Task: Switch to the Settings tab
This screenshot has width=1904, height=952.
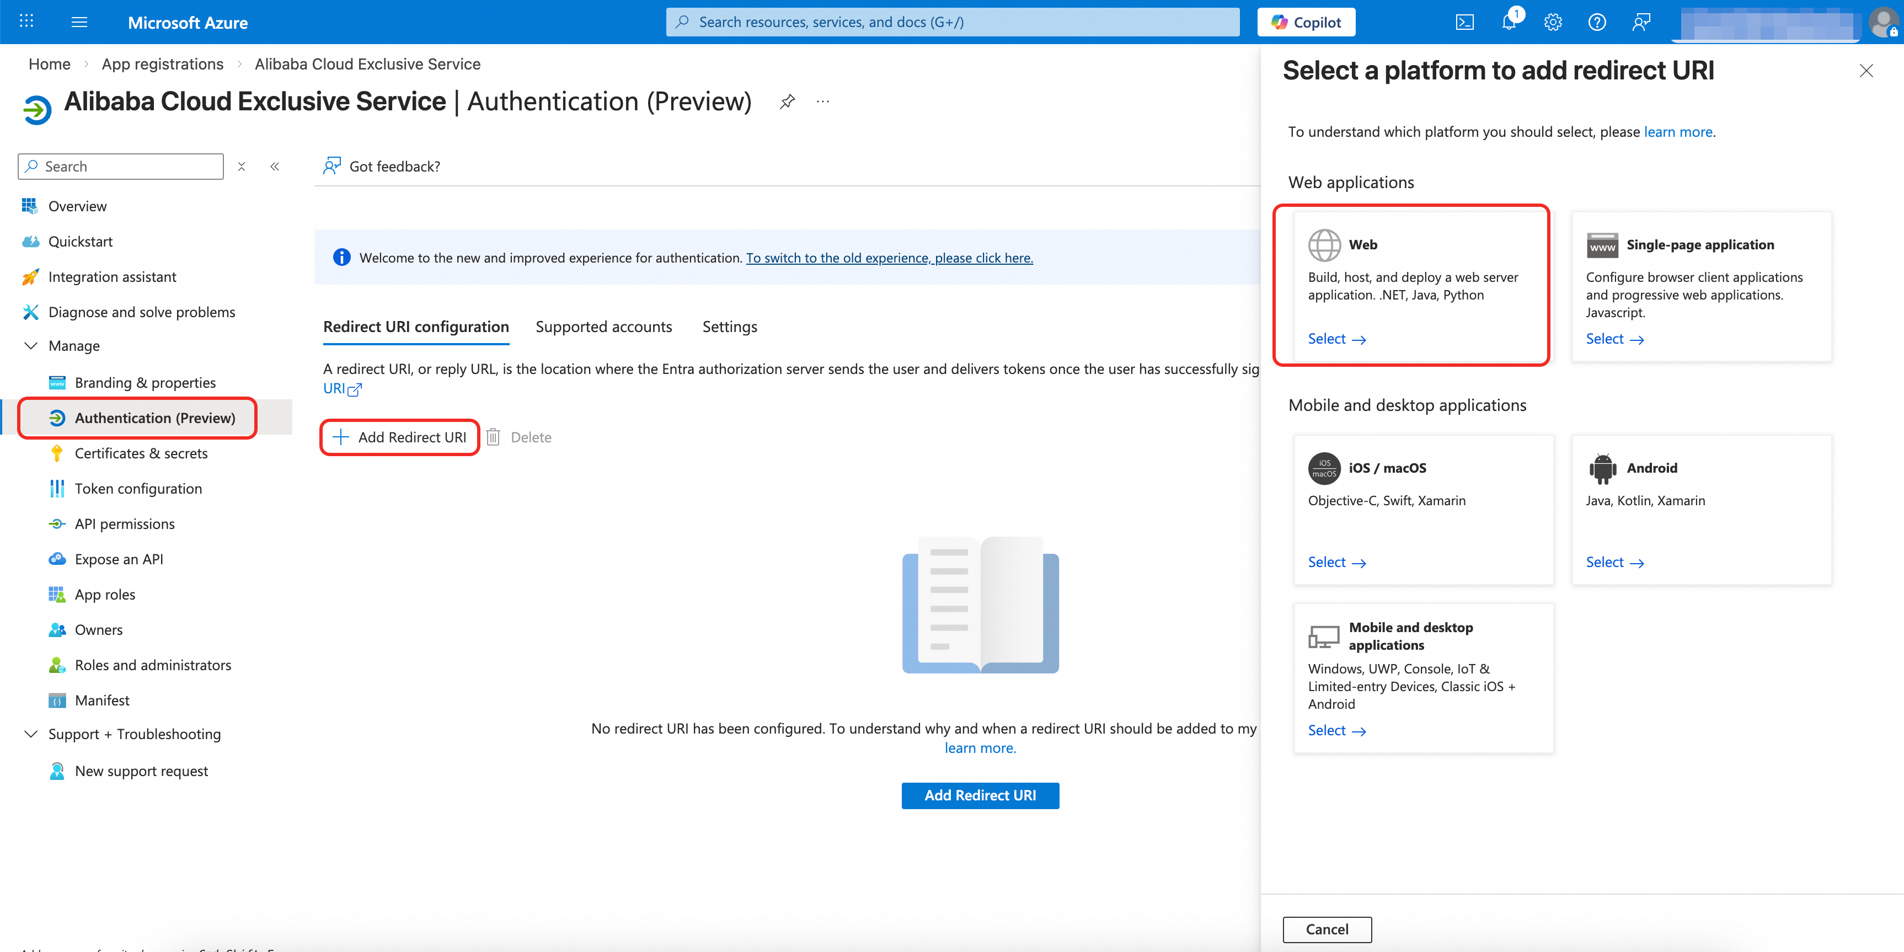Action: tap(729, 327)
